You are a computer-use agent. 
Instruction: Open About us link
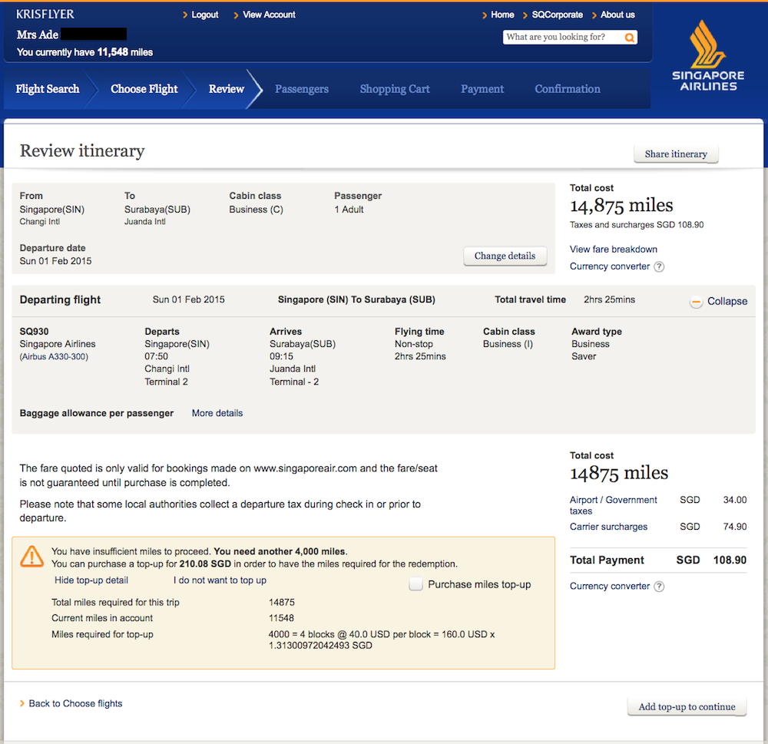pos(617,15)
